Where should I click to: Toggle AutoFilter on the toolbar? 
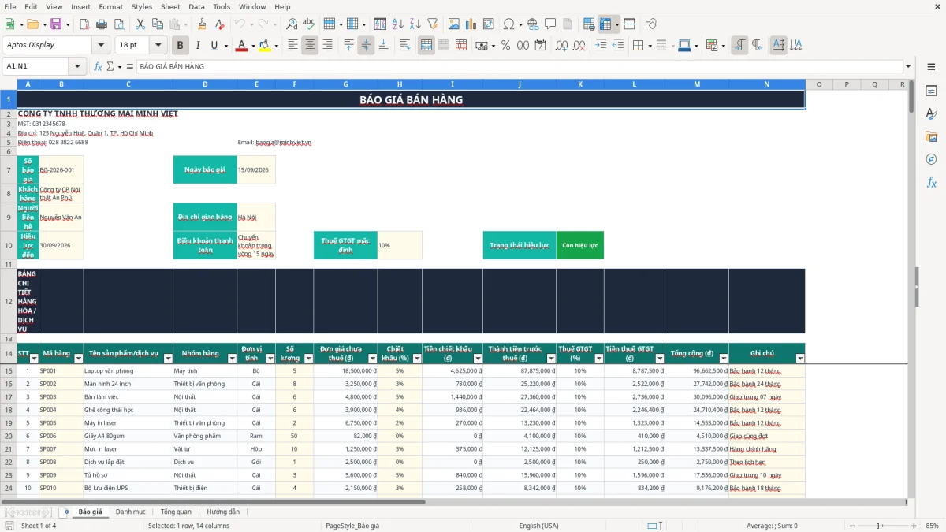point(432,24)
